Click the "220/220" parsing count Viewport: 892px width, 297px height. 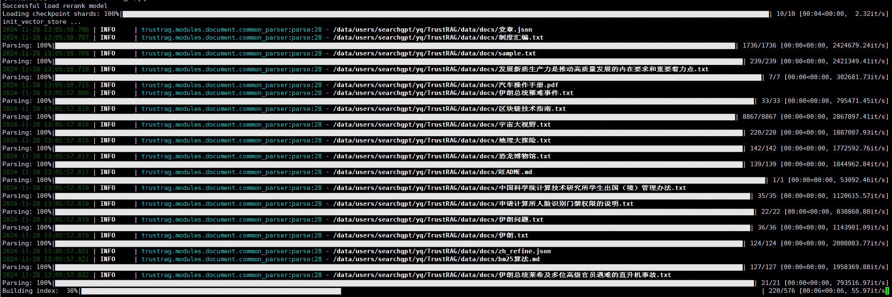click(x=763, y=132)
